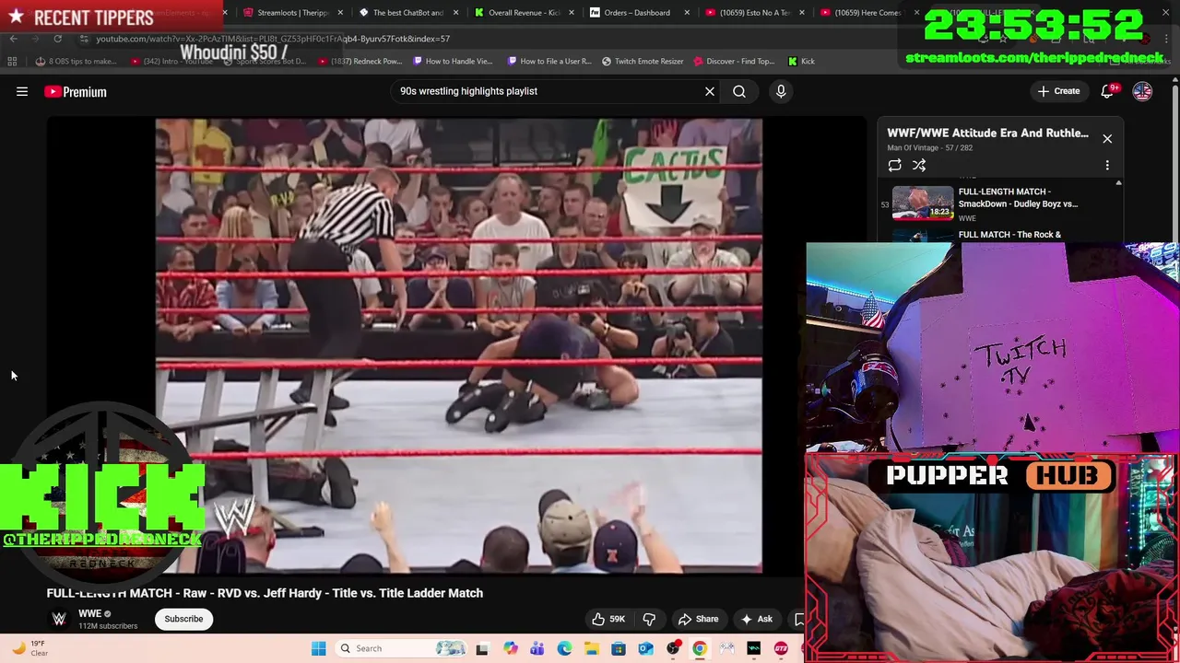Open File Explorer on the taskbar
This screenshot has width=1180, height=663.
coord(591,648)
